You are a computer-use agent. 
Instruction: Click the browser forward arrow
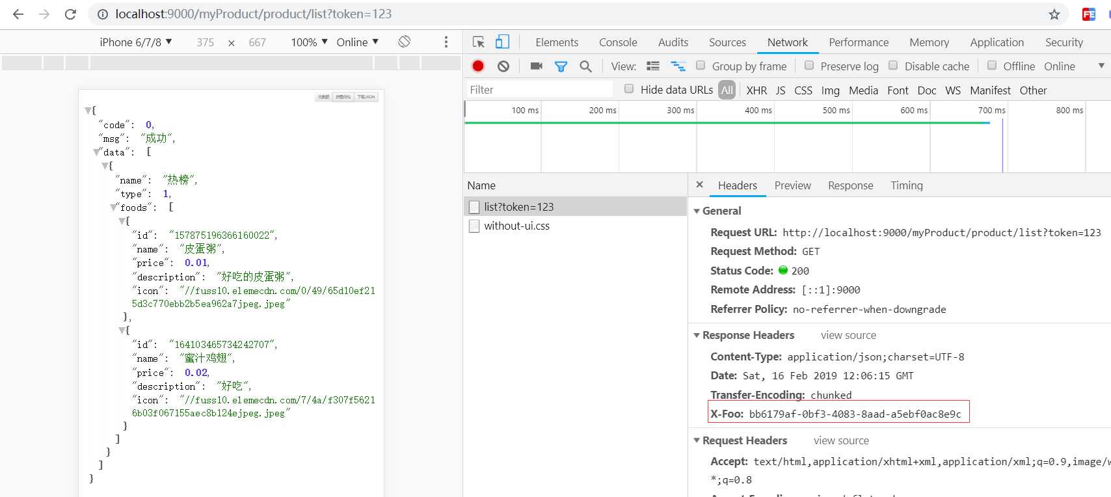(44, 14)
